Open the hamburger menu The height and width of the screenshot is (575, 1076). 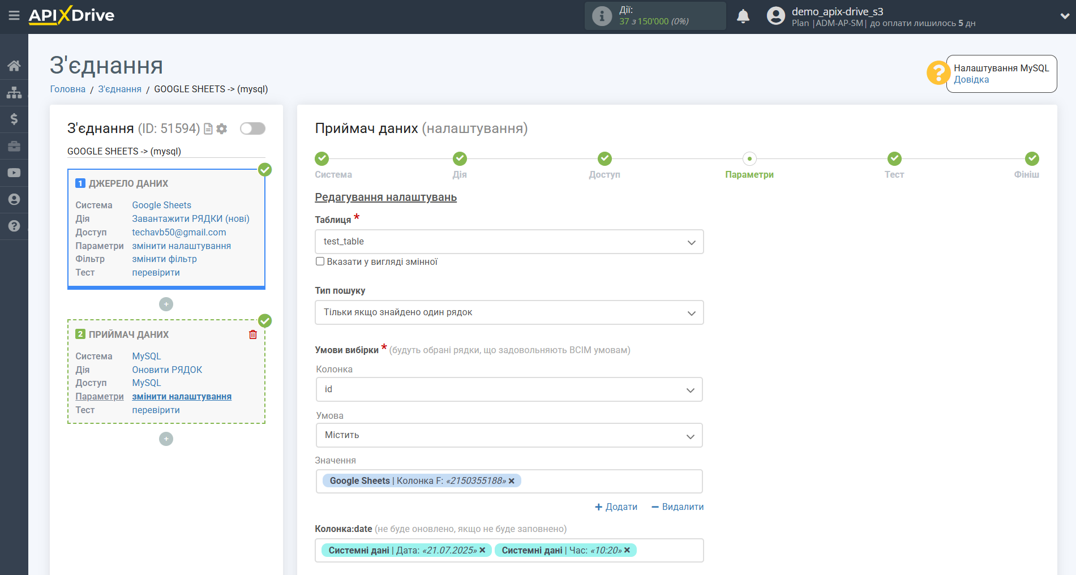coord(14,15)
